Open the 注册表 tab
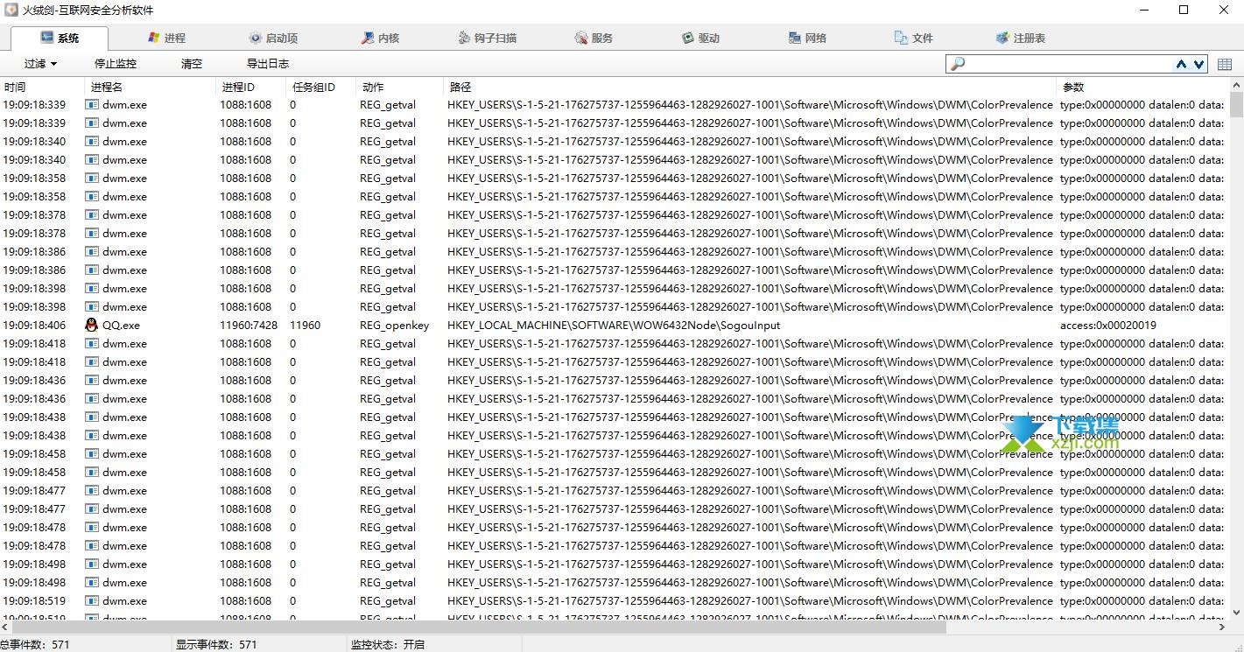This screenshot has width=1244, height=652. pos(1021,38)
